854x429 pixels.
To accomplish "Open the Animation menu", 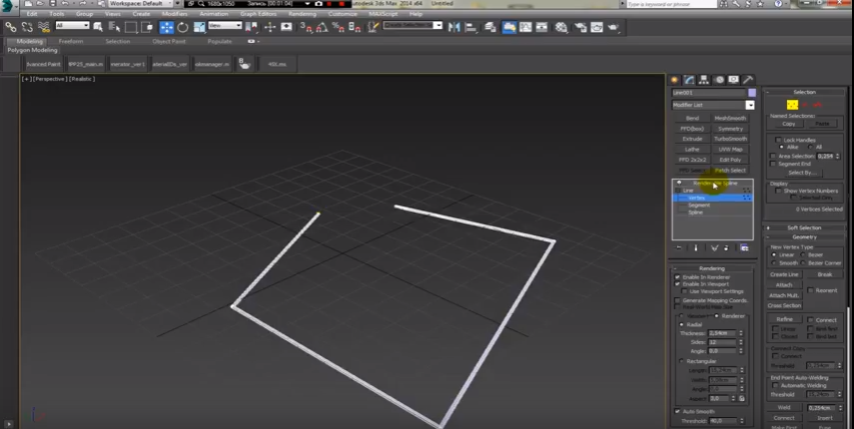I will pos(214,14).
